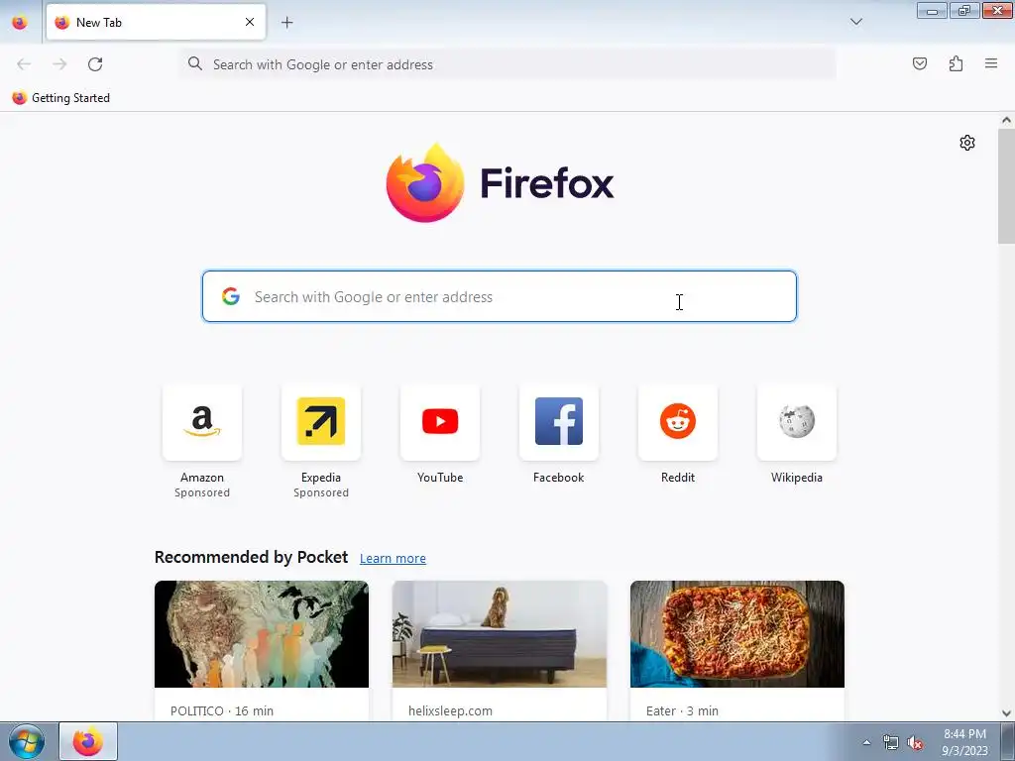The height and width of the screenshot is (761, 1015).
Task: Open the Facebook shortcut tile
Action: coord(559,422)
